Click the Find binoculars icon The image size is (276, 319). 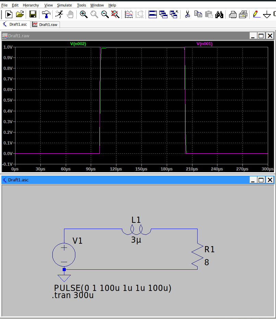pyautogui.click(x=219, y=14)
